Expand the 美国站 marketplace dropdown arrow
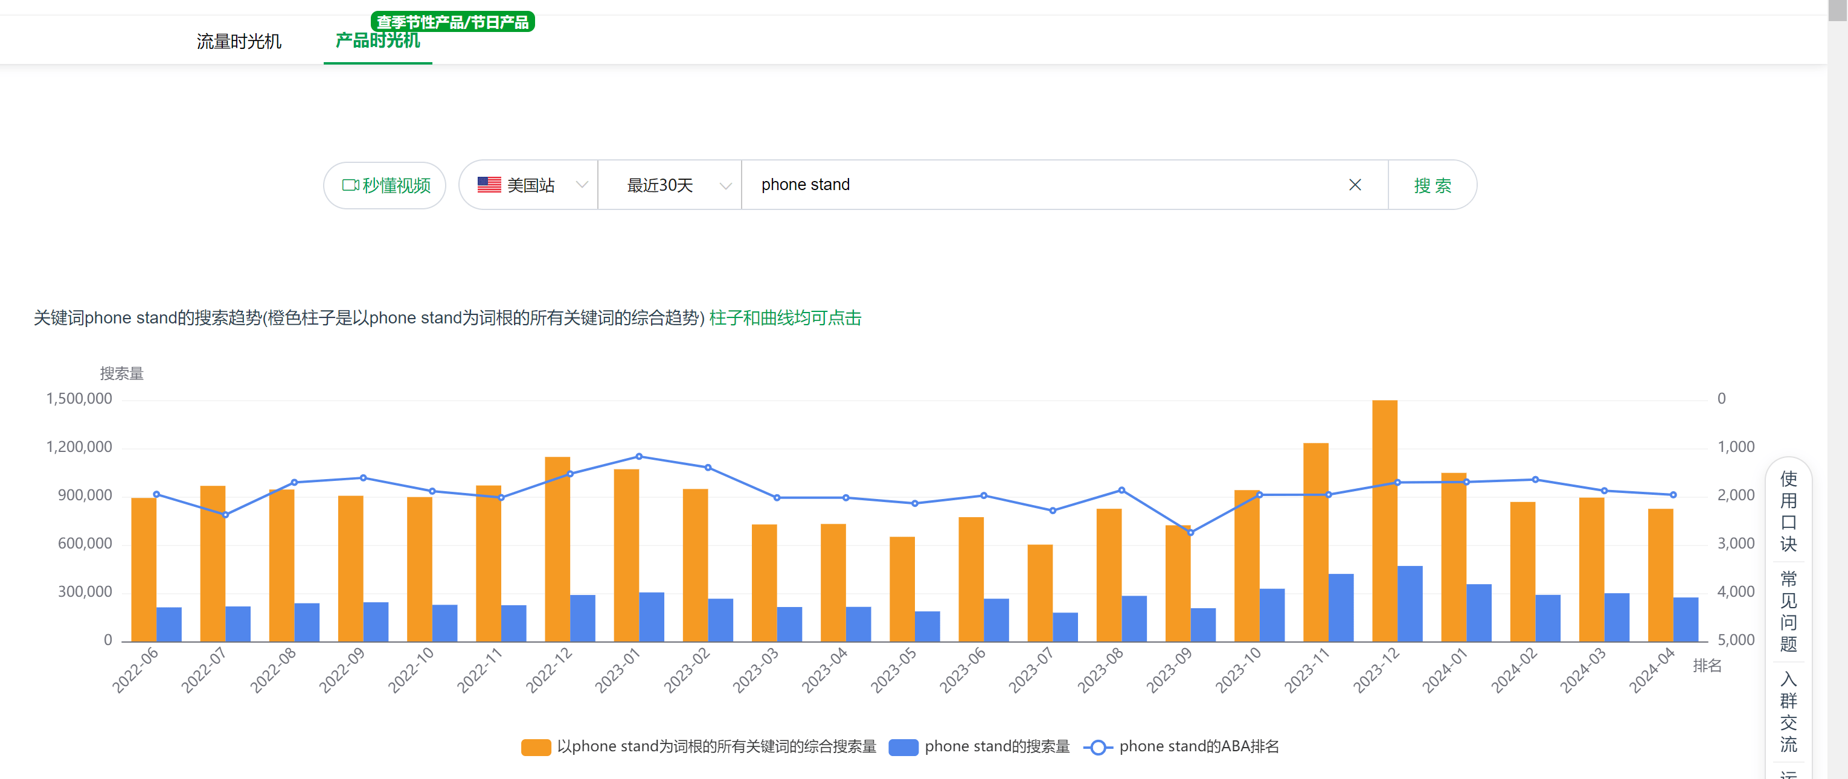Image resolution: width=1848 pixels, height=779 pixels. point(582,185)
